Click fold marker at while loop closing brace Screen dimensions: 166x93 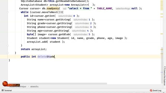click(x=8, y=45)
